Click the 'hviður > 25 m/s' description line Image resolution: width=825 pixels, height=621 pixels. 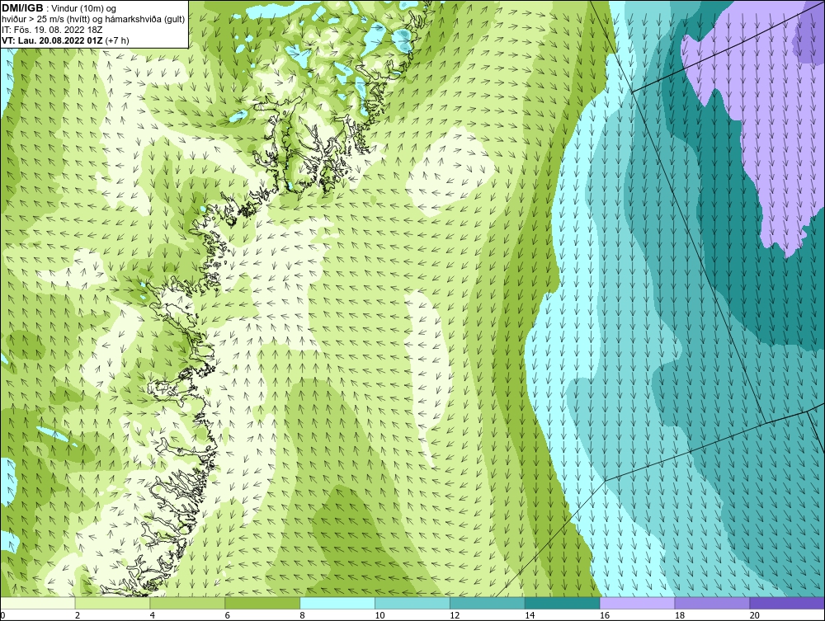tap(93, 19)
